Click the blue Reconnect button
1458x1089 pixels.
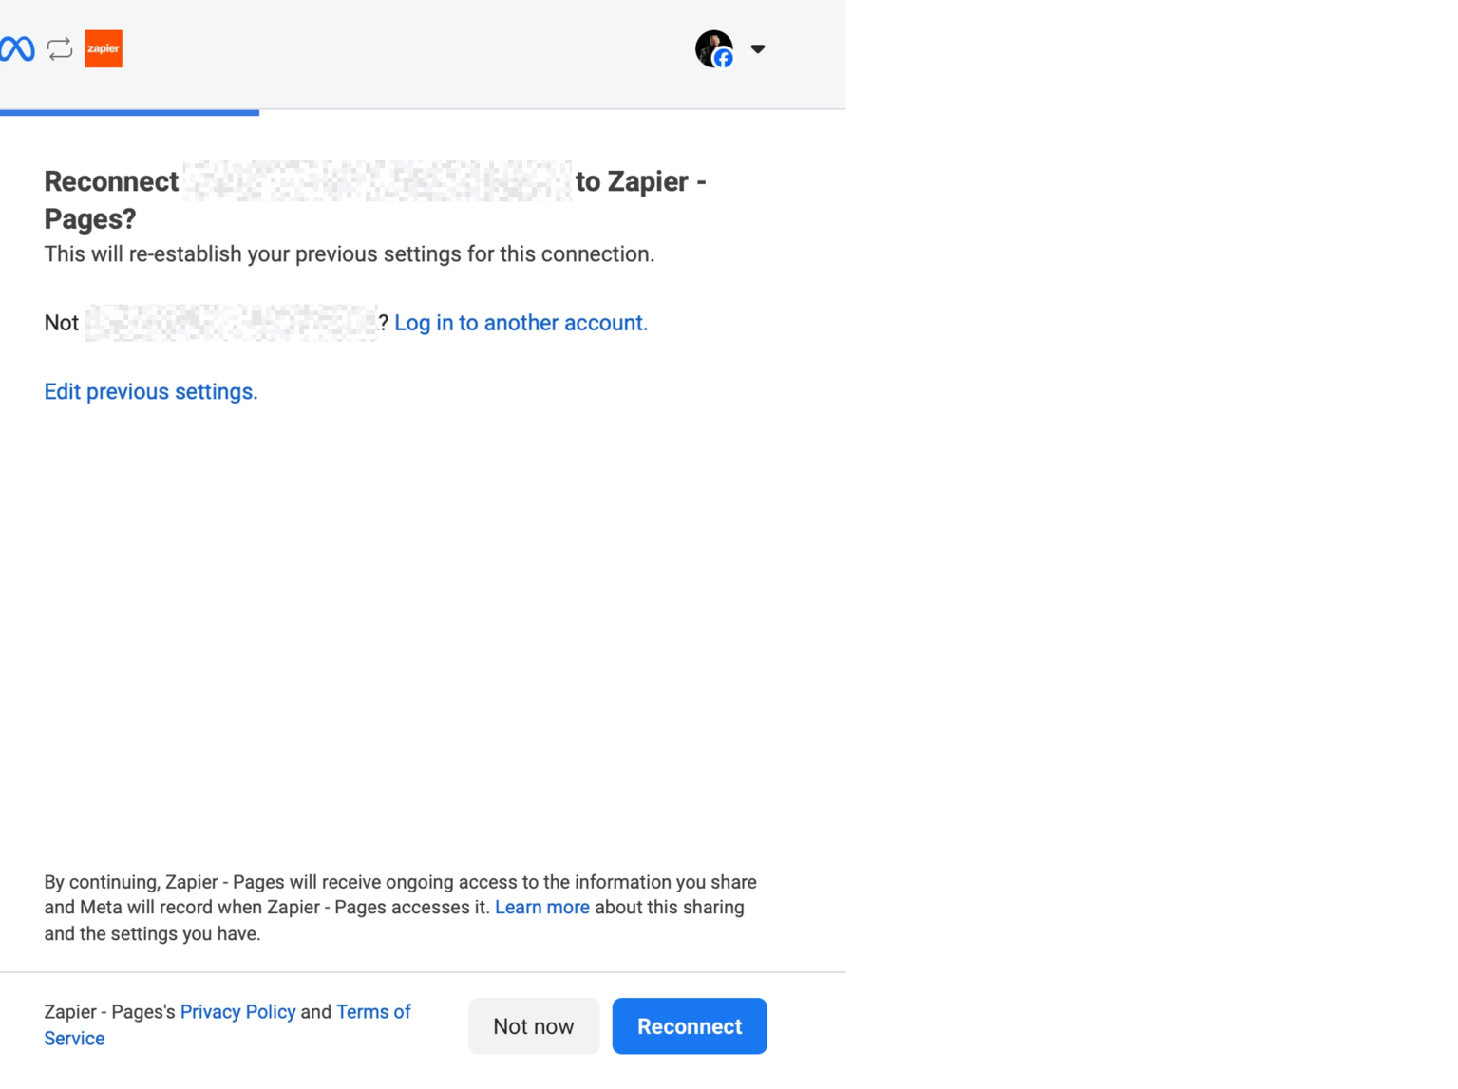click(x=690, y=1025)
